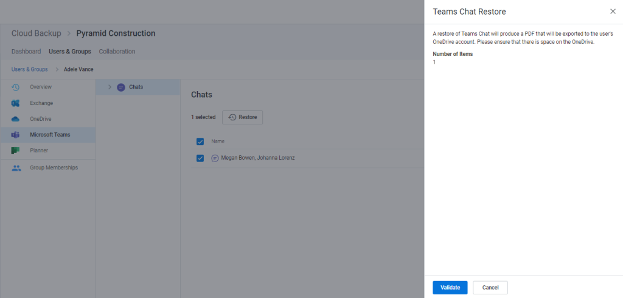Click the Overview clock icon in sidebar
Viewport: 623px width, 298px height.
pos(15,87)
